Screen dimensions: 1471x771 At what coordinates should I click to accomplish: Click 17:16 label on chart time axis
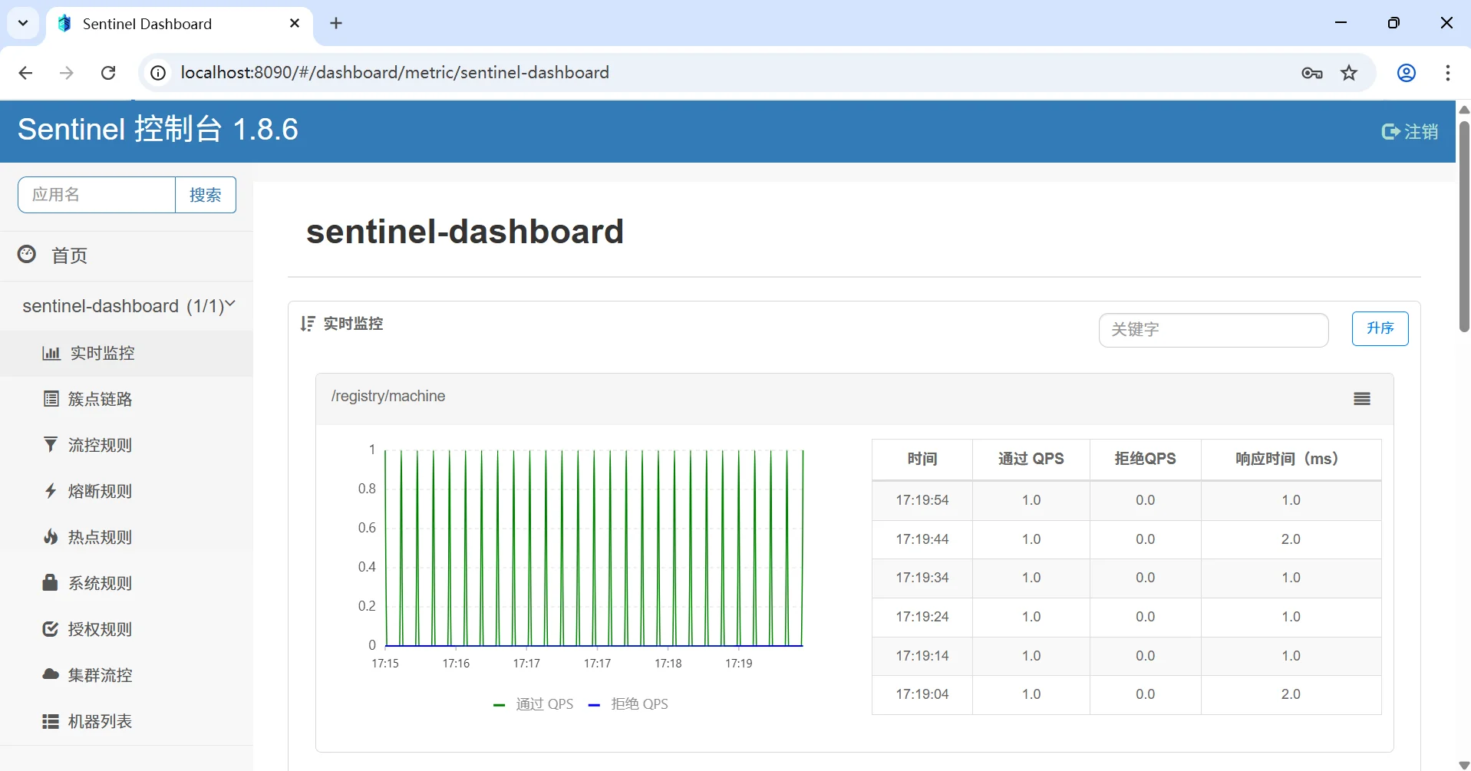456,664
